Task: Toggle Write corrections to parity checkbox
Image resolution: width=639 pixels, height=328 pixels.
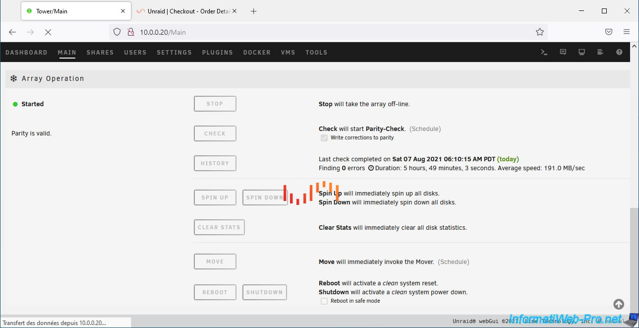Action: pos(324,138)
